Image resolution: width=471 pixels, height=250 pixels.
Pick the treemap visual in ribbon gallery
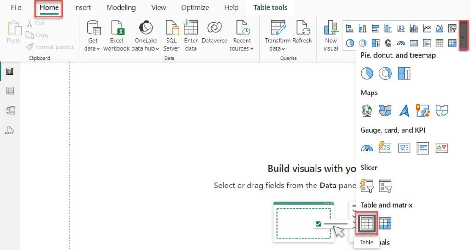(375, 43)
